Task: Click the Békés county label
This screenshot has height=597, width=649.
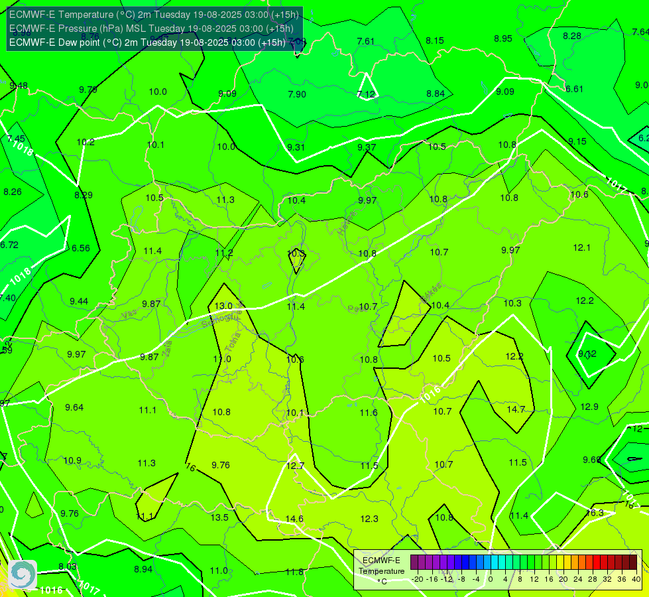Action: 430,293
